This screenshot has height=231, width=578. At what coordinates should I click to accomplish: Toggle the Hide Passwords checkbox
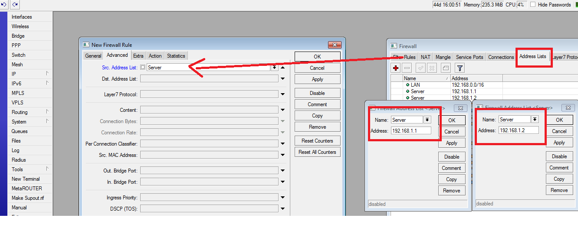click(x=533, y=4)
